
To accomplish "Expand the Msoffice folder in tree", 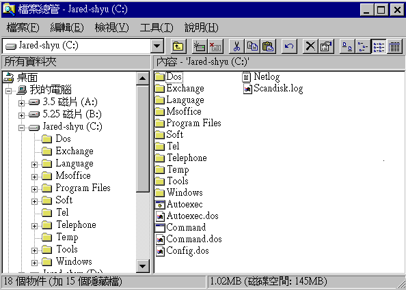I will pyautogui.click(x=34, y=177).
